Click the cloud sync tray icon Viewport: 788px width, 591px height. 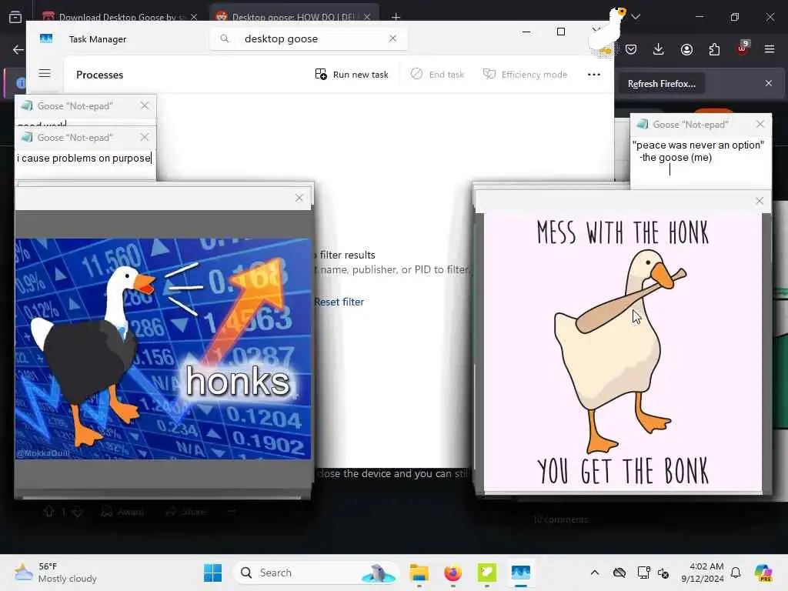point(619,573)
